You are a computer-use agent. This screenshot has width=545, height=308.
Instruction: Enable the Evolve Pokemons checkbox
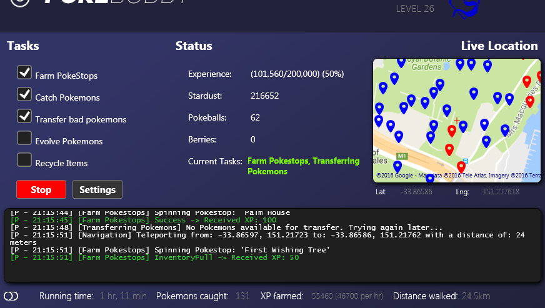pyautogui.click(x=24, y=138)
